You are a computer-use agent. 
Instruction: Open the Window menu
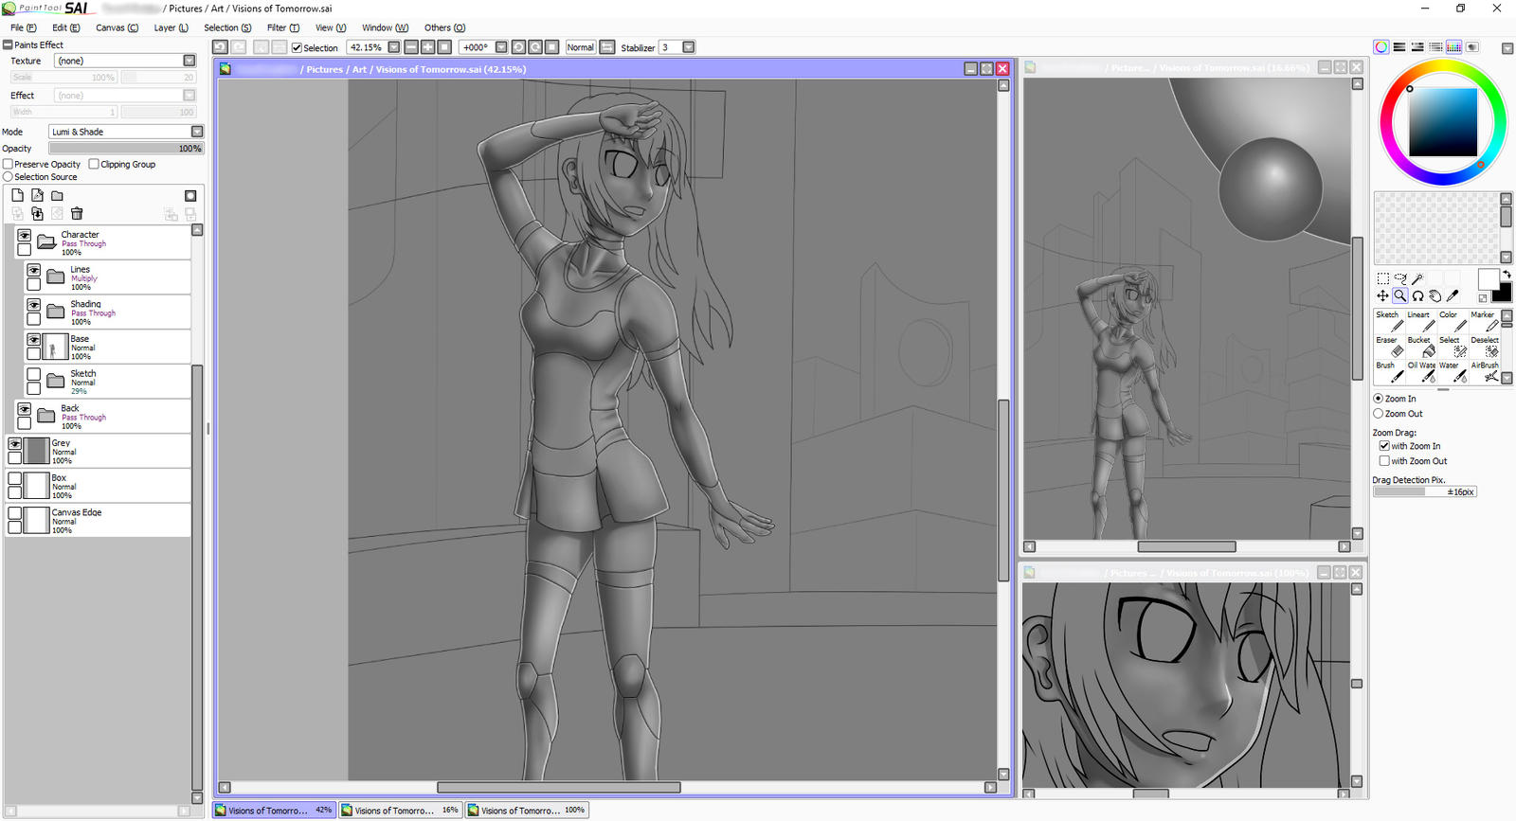385,27
